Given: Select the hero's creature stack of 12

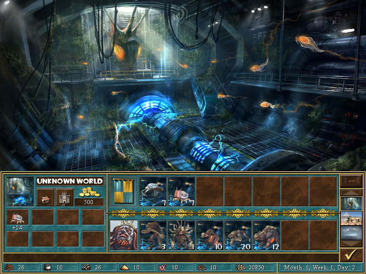Looking at the screenshot, I should (266, 235).
